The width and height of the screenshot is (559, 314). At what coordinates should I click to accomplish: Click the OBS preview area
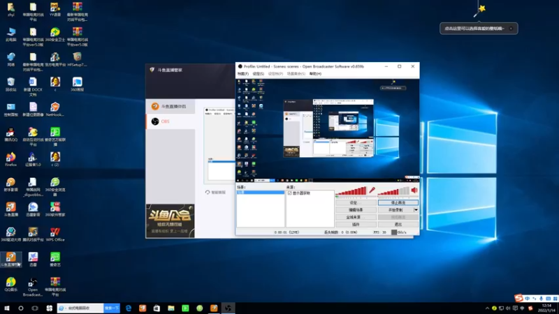point(327,130)
